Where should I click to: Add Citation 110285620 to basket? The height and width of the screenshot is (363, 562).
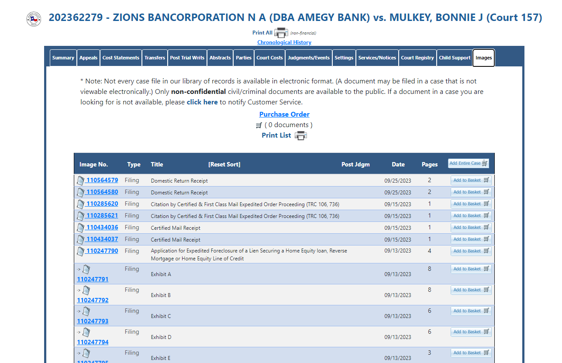[x=471, y=204]
